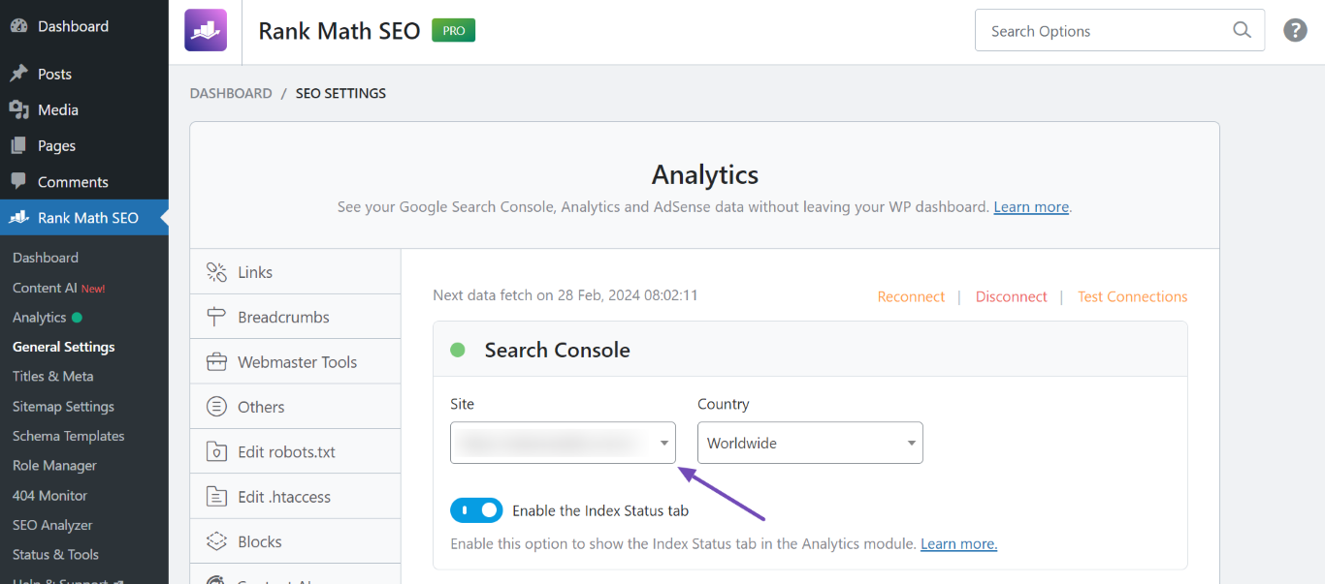Click the SEO SETTINGS breadcrumb text
The height and width of the screenshot is (584, 1325).
point(340,94)
